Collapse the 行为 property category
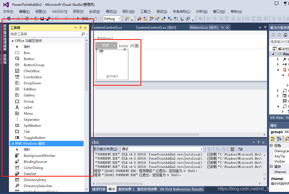Image resolution: width=289 pixels, height=194 pixels. (271, 145)
